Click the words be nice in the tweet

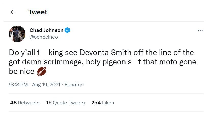[21, 71]
